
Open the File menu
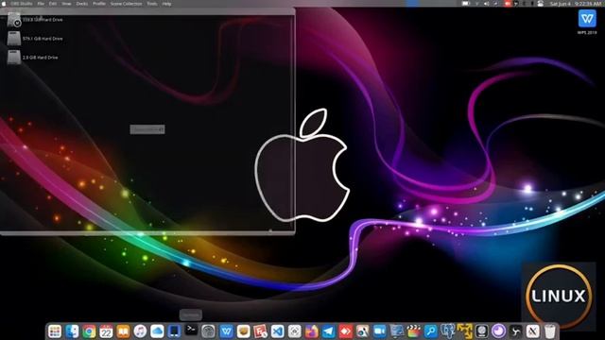point(41,4)
